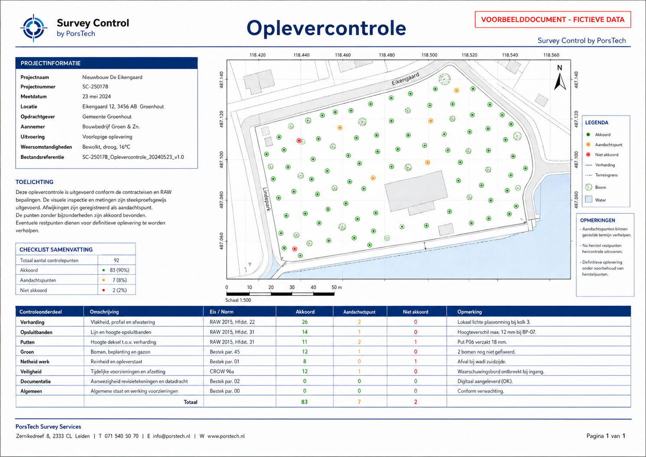Click the Lindepark street label on the map
The width and height of the screenshot is (646, 457).
266,199
